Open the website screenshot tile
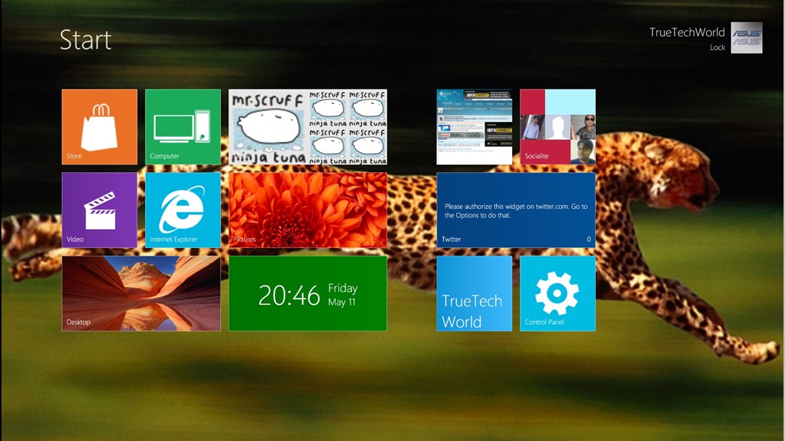The image size is (785, 441). point(474,126)
